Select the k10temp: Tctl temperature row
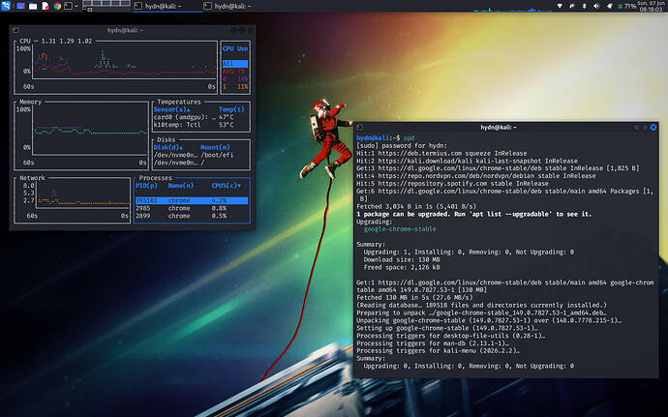 (x=200, y=125)
